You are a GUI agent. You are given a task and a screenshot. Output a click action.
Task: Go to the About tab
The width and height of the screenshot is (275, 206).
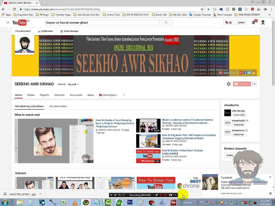91,95
